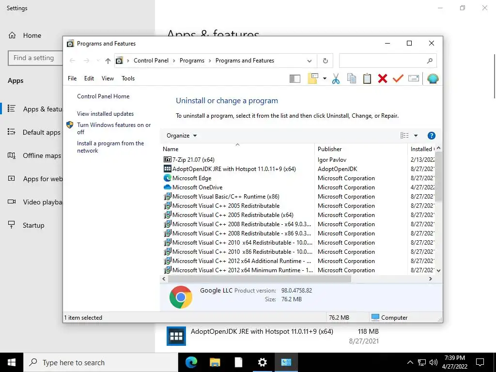
Task: Click the search box in Programs and Features
Action: pos(388,61)
